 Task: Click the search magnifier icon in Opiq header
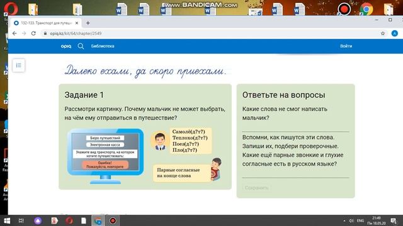(81, 46)
